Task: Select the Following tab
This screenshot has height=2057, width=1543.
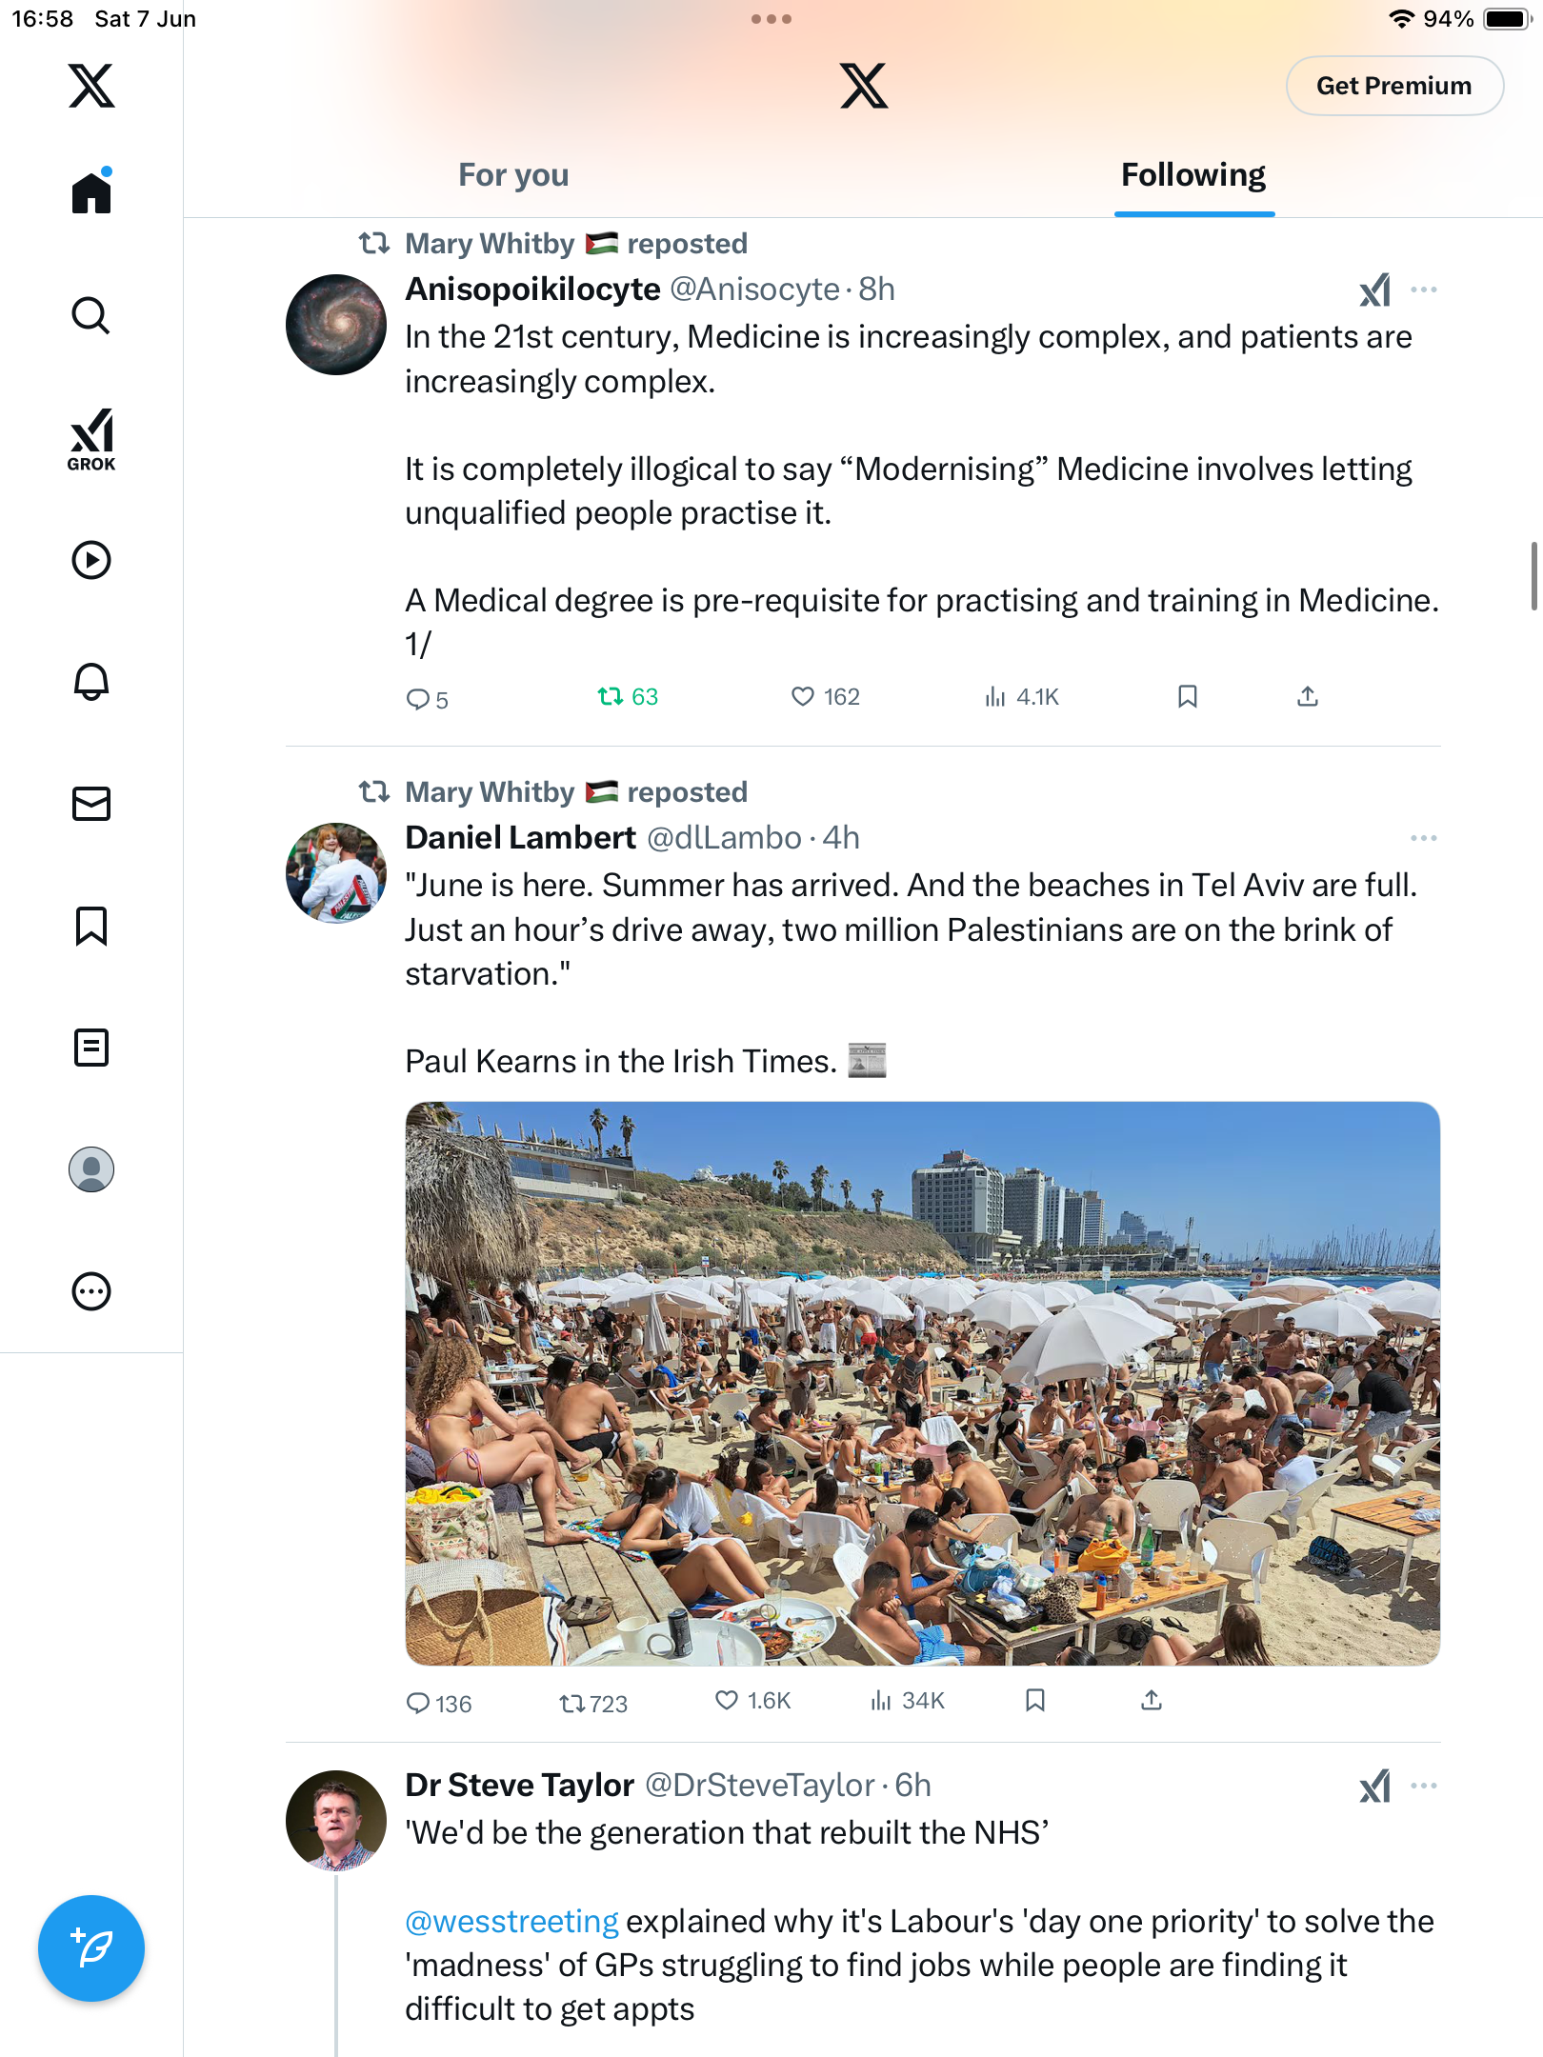Action: 1193,175
